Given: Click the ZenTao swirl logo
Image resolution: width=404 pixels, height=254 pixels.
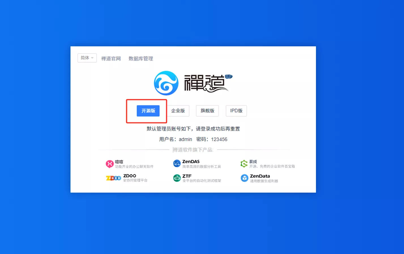Looking at the screenshot, I should 166,83.
